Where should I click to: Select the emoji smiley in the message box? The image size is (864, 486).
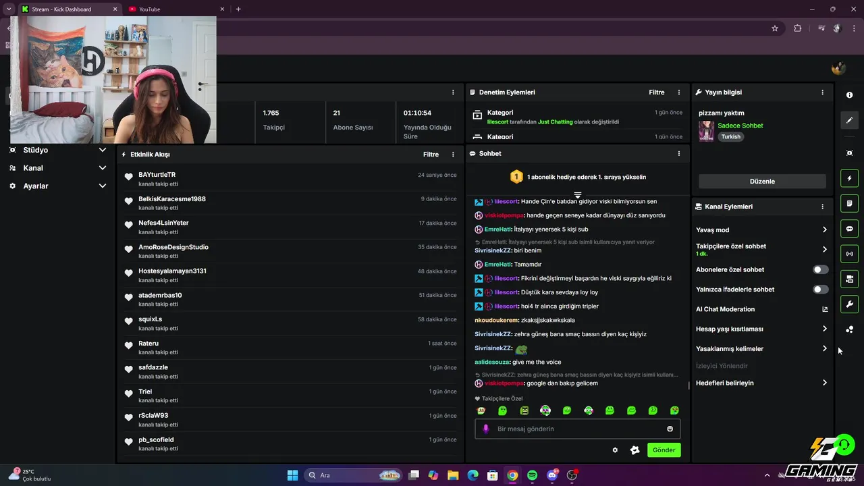[670, 429]
